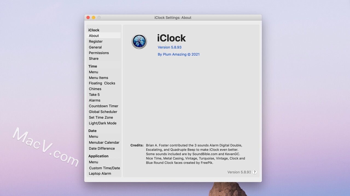Click the gray Version 5.8.93 text near help
This screenshot has width=350, height=196.
click(239, 172)
